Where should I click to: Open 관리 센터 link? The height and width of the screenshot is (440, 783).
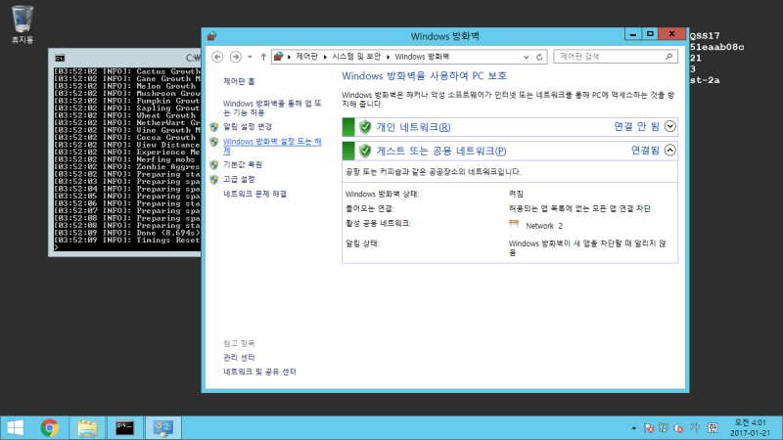239,357
